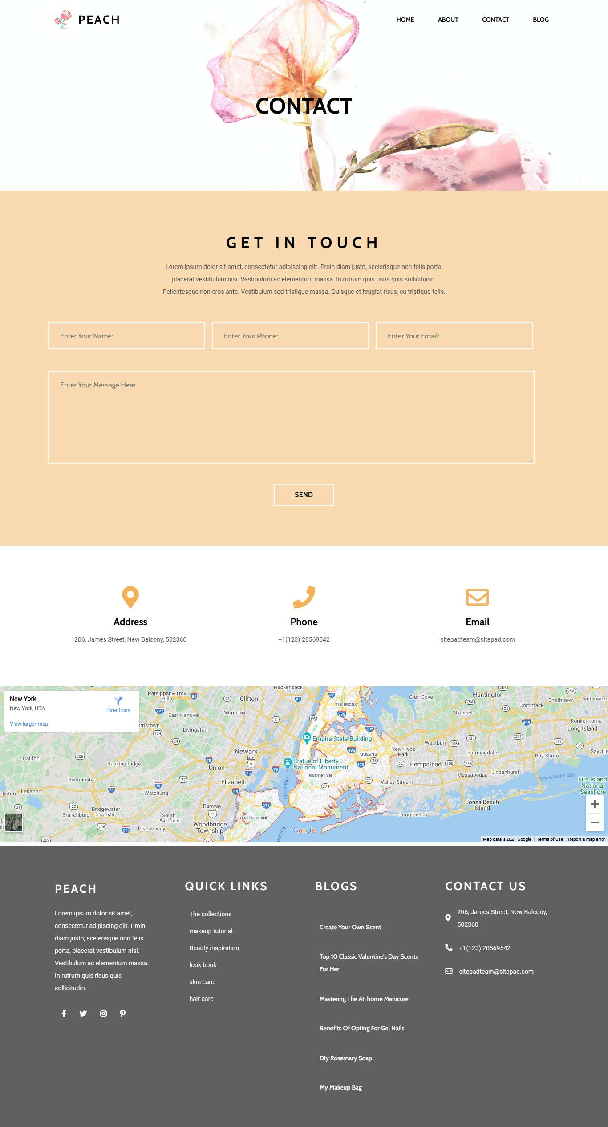Image resolution: width=608 pixels, height=1127 pixels.
Task: Zoom in the map with plus button
Action: (594, 804)
